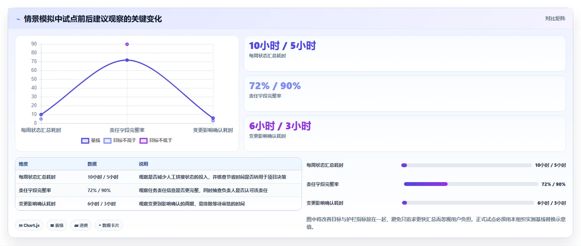Click the 维度 column header
Viewport: 581px width, 246px height.
(x=23, y=164)
